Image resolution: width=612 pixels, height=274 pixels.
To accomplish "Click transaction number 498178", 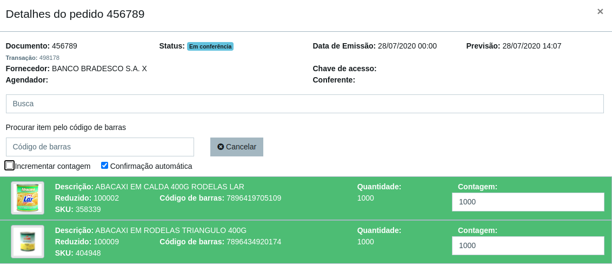I will (49, 58).
